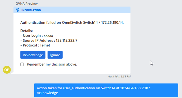Viewport: 182px width, 98px height.
Task: Click the lightbulb Information icon
Action: [18, 10]
